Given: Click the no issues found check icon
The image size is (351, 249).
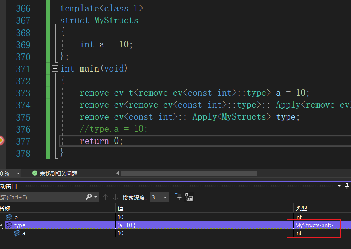Looking at the screenshot, I should coord(35,173).
